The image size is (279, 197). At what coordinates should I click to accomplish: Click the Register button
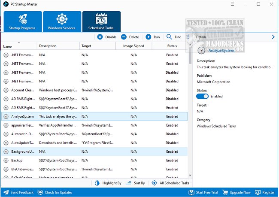[265, 192]
